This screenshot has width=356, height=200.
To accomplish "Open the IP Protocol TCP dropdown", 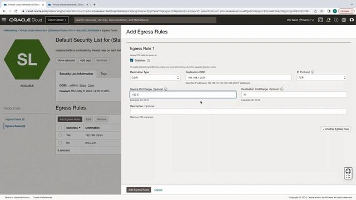I will [322, 78].
